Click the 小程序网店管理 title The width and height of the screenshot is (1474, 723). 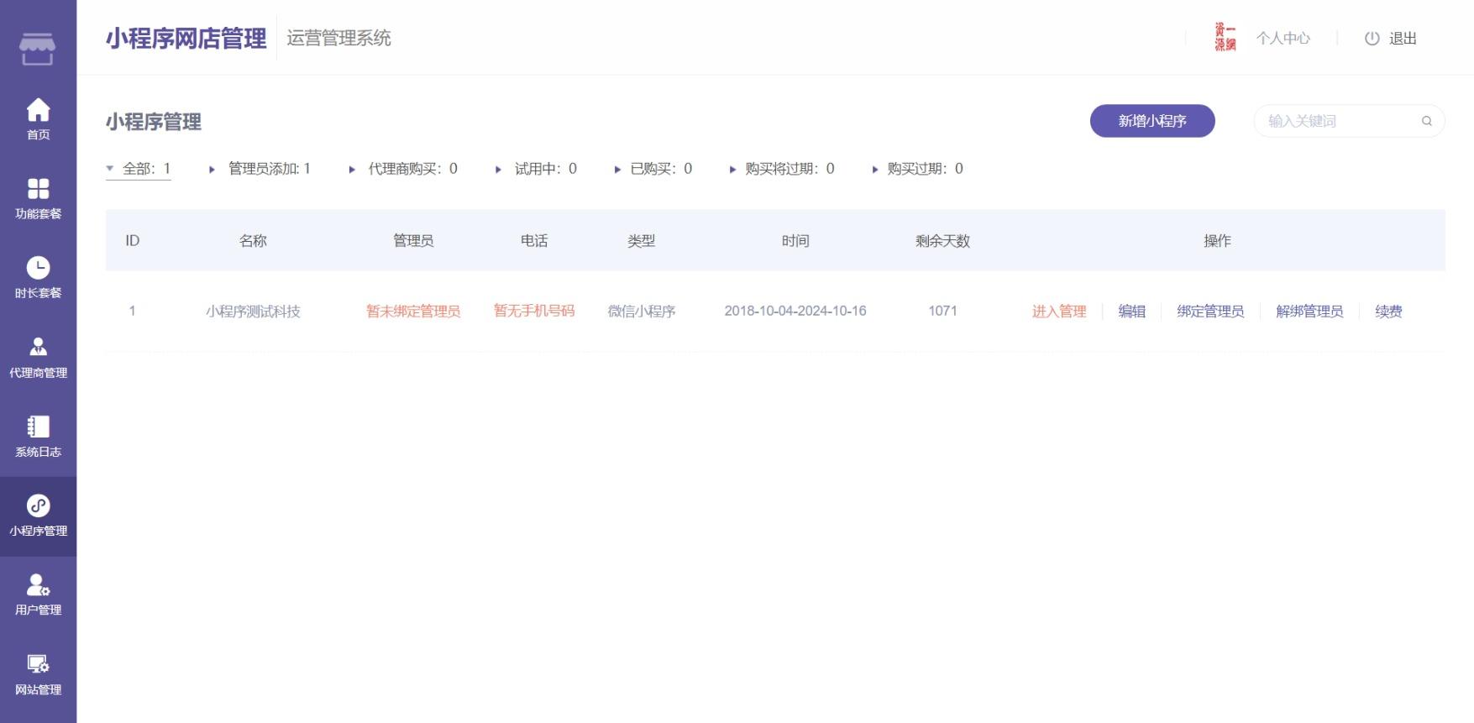186,39
